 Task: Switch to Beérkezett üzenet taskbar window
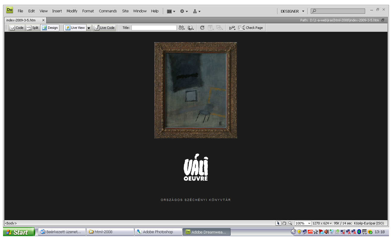(62, 232)
